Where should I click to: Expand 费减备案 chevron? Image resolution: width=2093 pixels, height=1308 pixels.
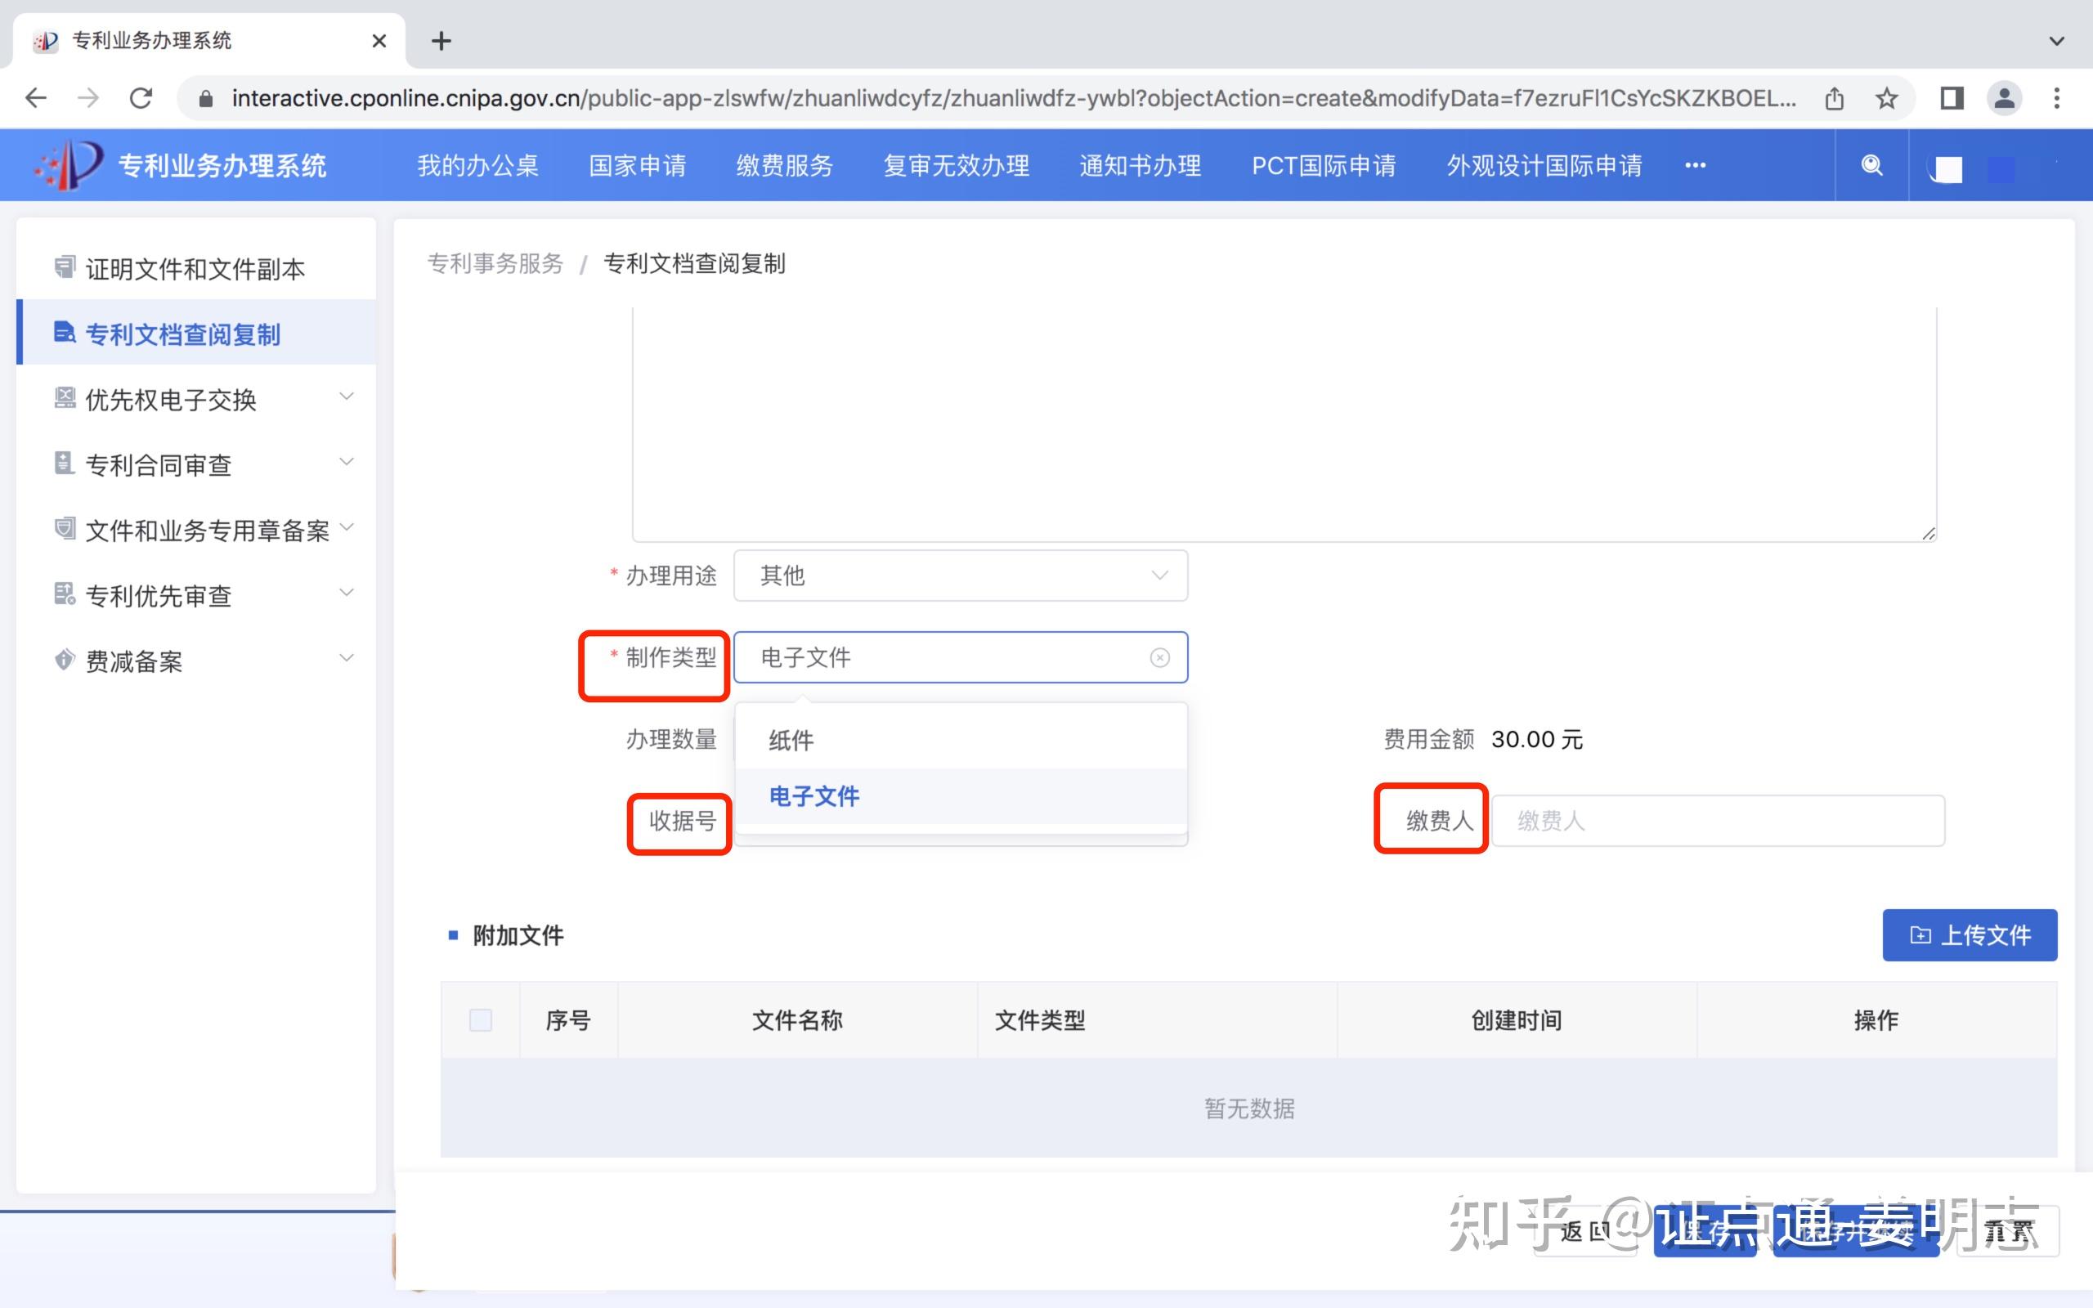point(347,657)
